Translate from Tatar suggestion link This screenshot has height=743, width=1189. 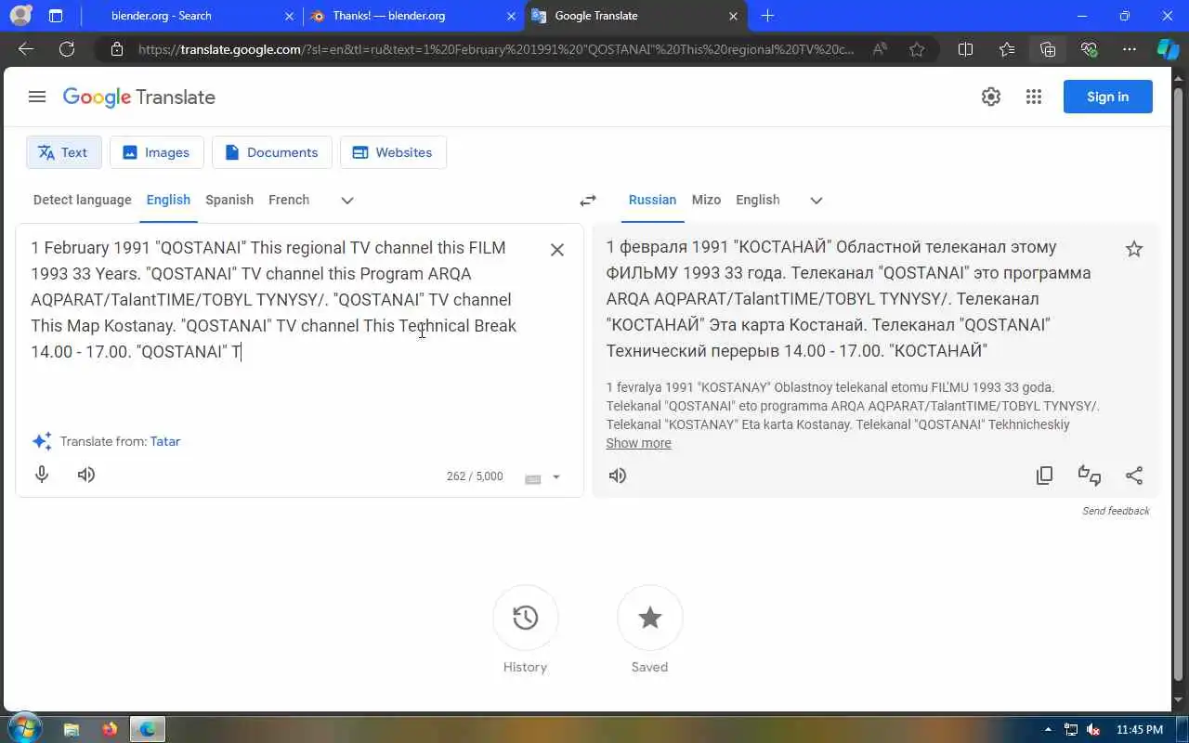(x=165, y=441)
